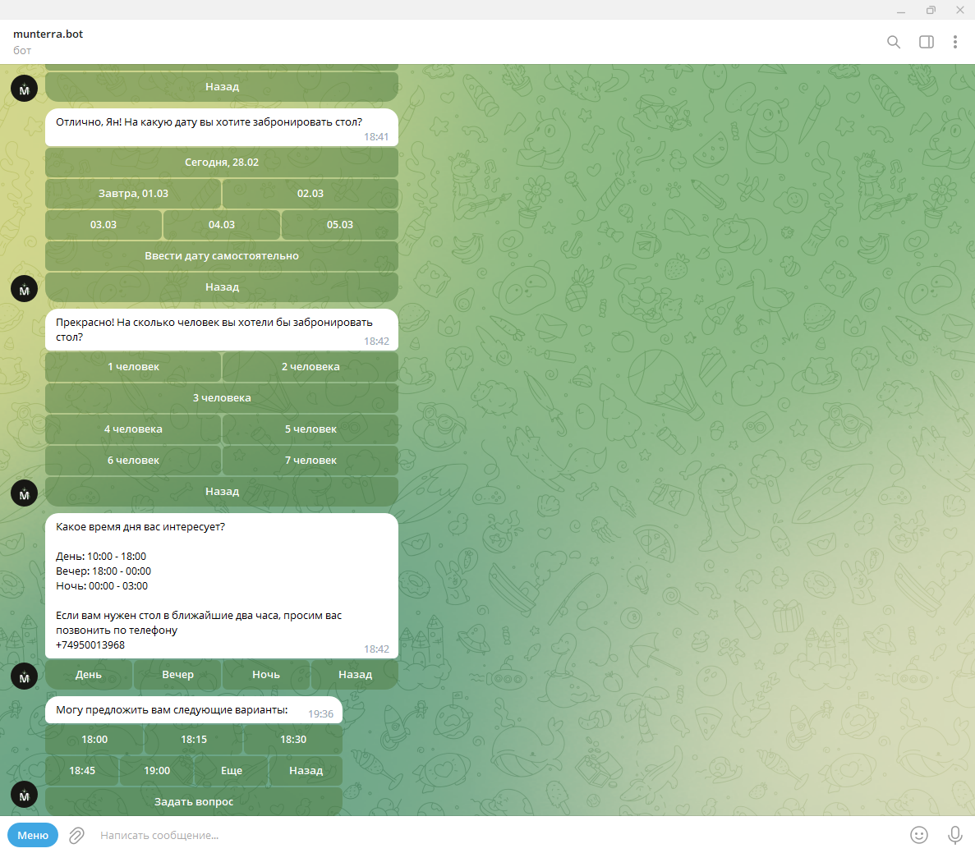Choose Вечер time of day
The width and height of the screenshot is (975, 853).
pyautogui.click(x=177, y=675)
